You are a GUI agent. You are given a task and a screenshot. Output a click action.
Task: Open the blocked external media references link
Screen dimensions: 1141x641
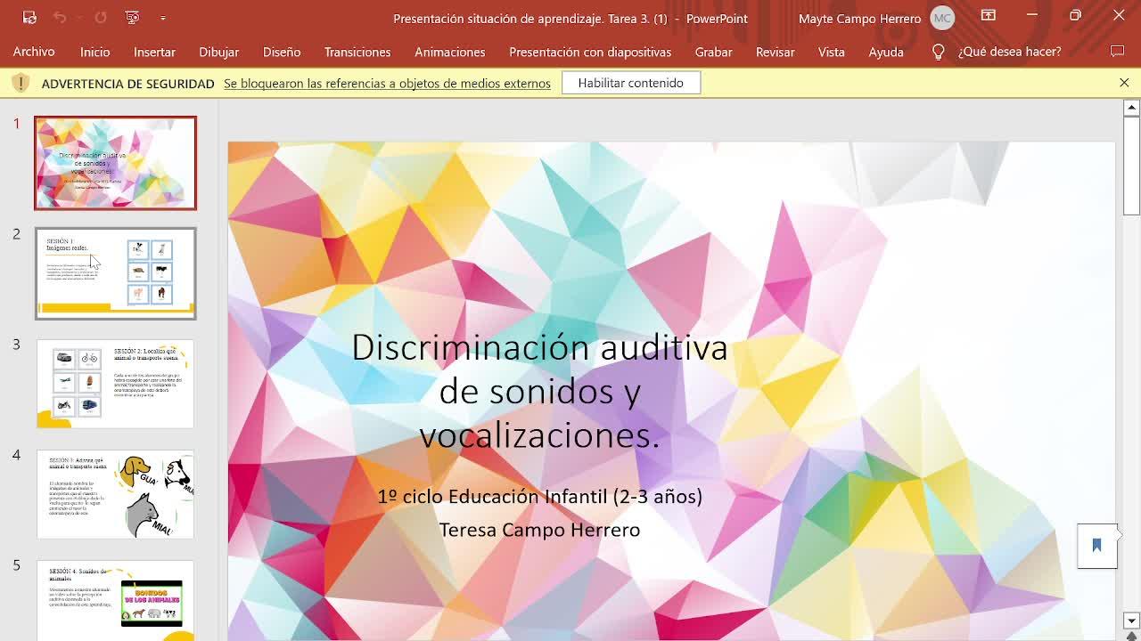click(387, 83)
